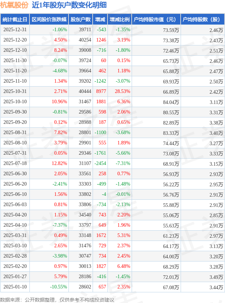This screenshot has width=225, height=303.
Task: Select the 统计截止日 column header
Action: click(x=15, y=20)
